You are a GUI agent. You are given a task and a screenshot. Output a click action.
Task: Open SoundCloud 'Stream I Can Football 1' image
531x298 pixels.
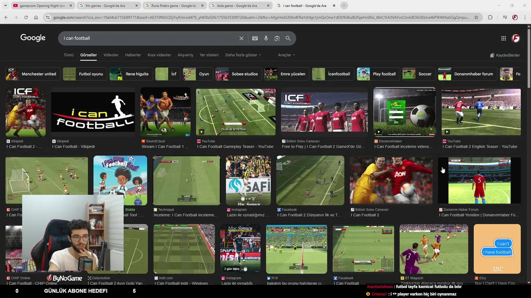tap(166, 112)
